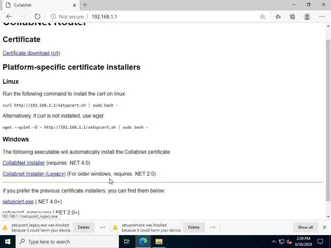Viewport: 331px width, 248px height.
Task: Open Task View on the taskbar
Action: tap(127, 242)
